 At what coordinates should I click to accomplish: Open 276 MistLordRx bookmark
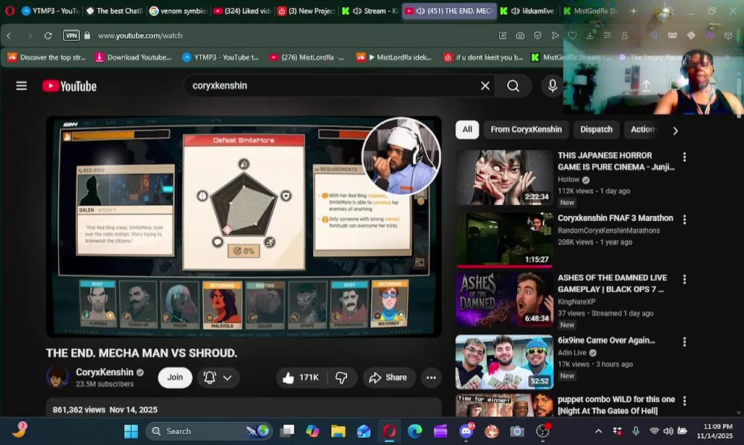pyautogui.click(x=306, y=57)
